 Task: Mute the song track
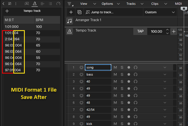115,67
